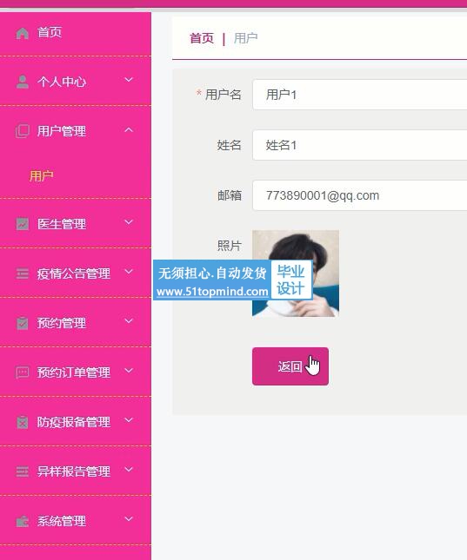Go to 首页 breadcrumb link
This screenshot has width=467, height=560.
point(202,38)
